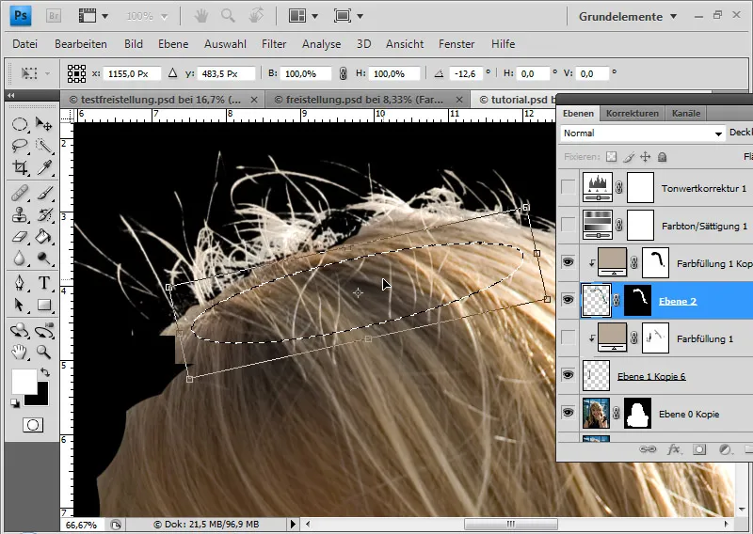This screenshot has height=534, width=753.
Task: Select the Zoom tool in toolbox
Action: pyautogui.click(x=43, y=353)
